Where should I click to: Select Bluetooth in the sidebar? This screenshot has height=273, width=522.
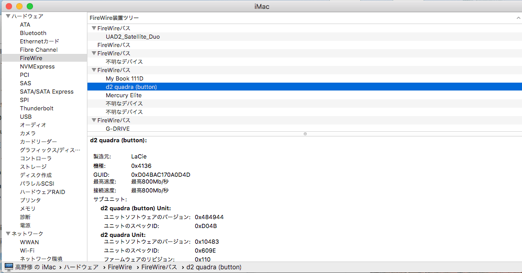click(33, 33)
